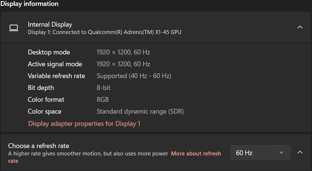Image resolution: width=312 pixels, height=171 pixels.
Task: Click the dropdown arrow inside 60 Hz box
Action: pos(281,152)
